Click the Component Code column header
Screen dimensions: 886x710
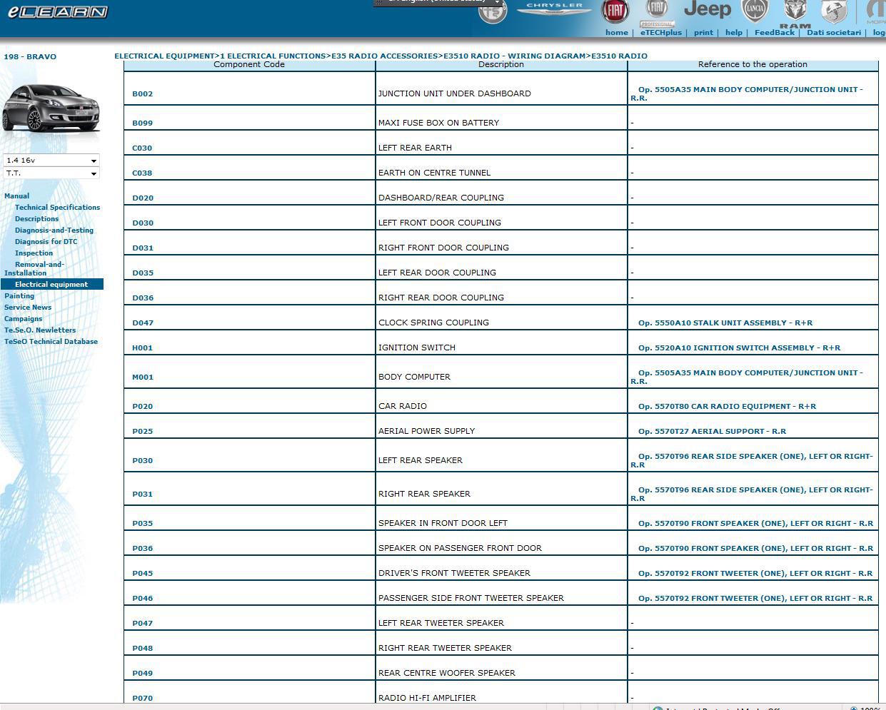pos(249,65)
